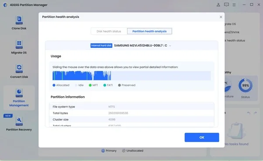Select the Cluster size value 4096
The width and height of the screenshot is (263, 161).
point(112,120)
